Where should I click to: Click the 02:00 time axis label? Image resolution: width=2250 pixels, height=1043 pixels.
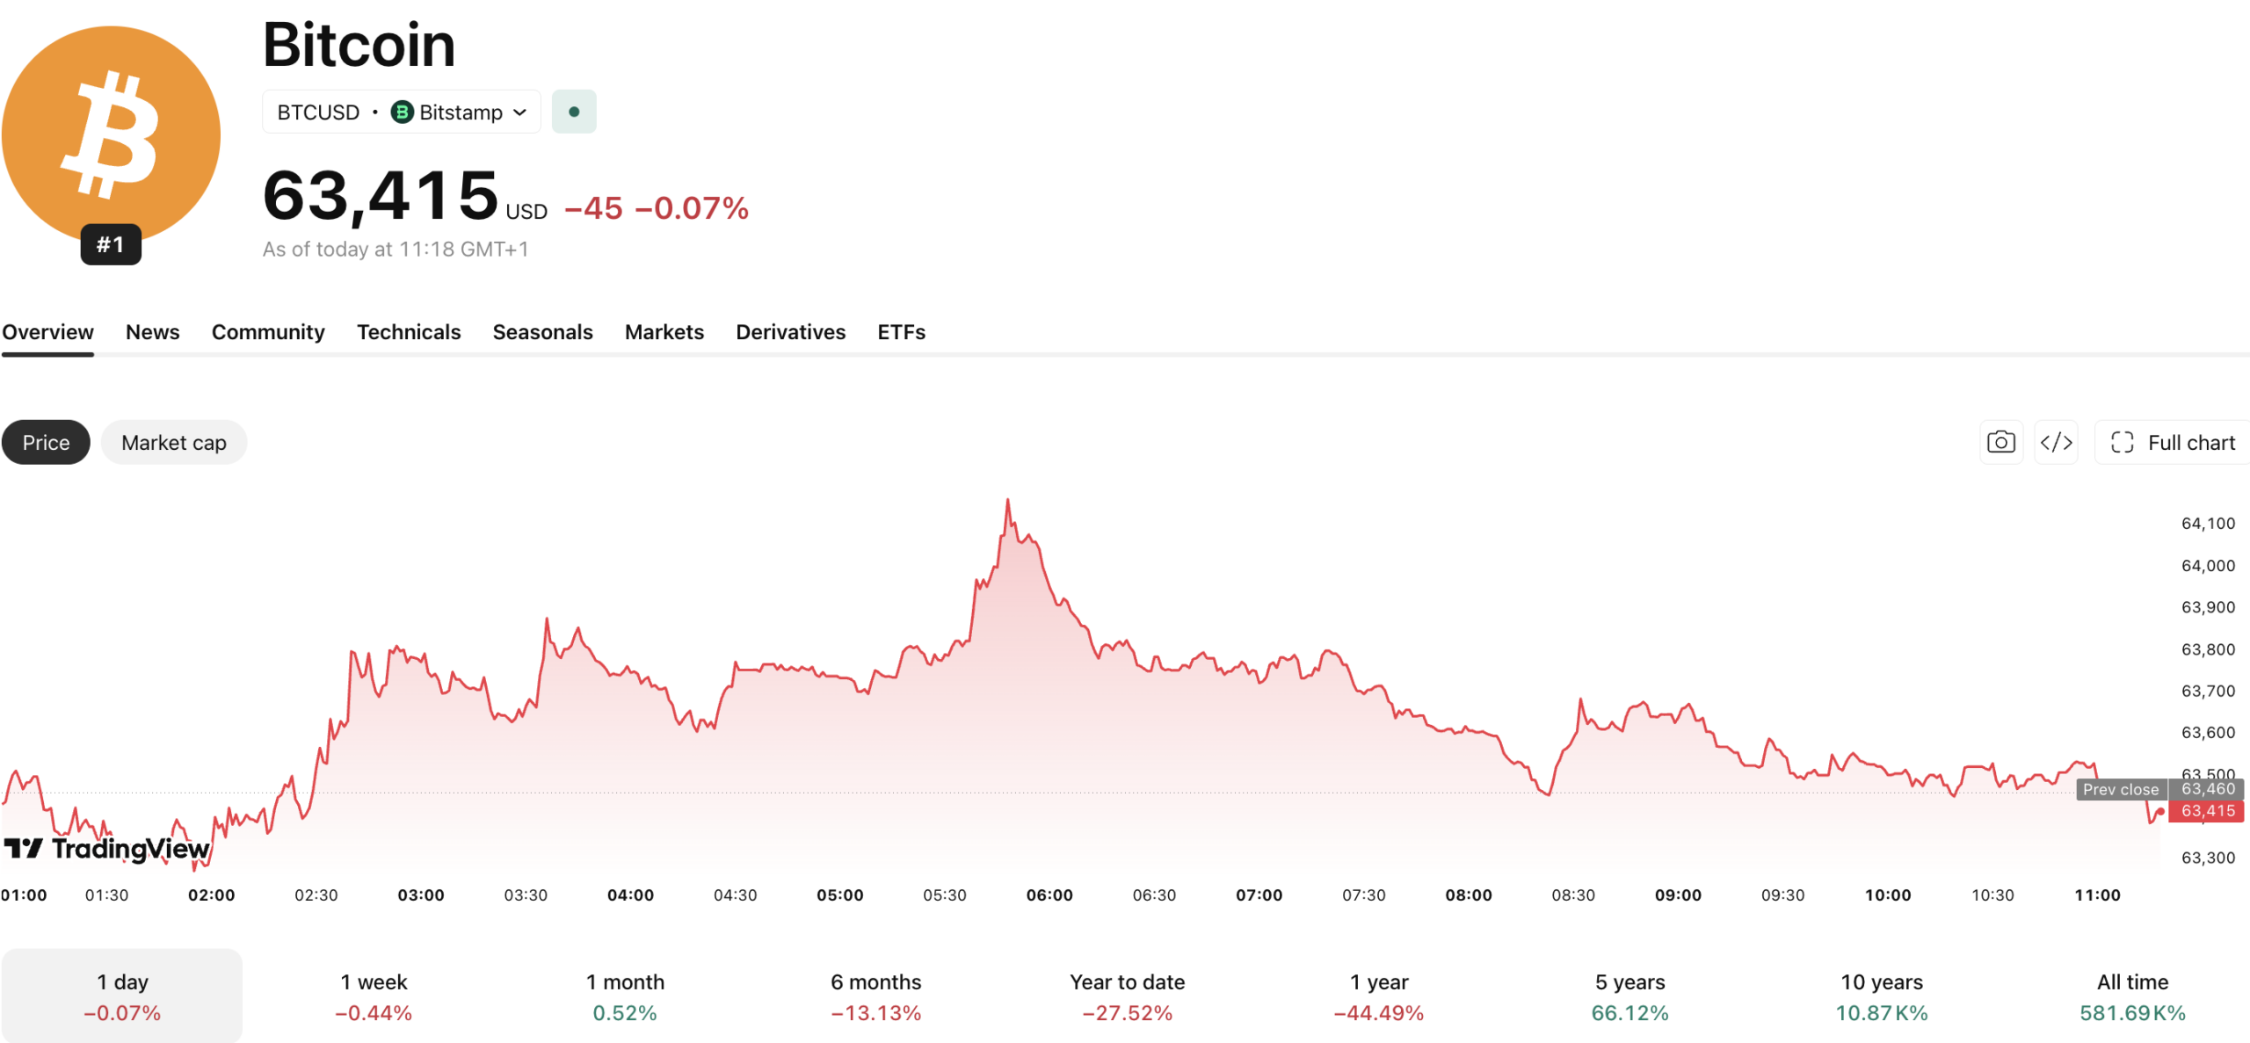pos(212,895)
